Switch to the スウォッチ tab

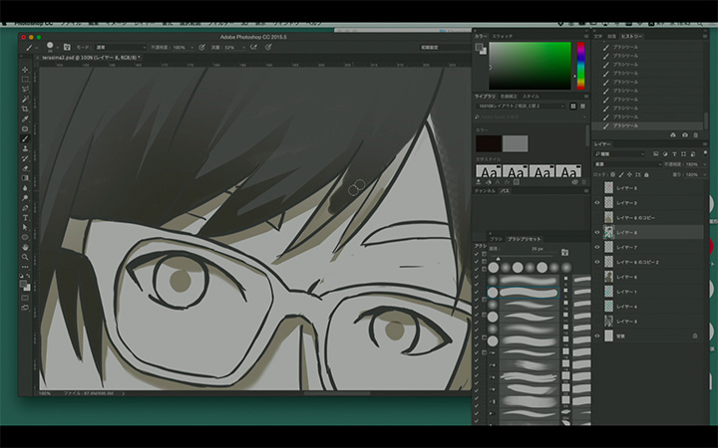point(503,36)
